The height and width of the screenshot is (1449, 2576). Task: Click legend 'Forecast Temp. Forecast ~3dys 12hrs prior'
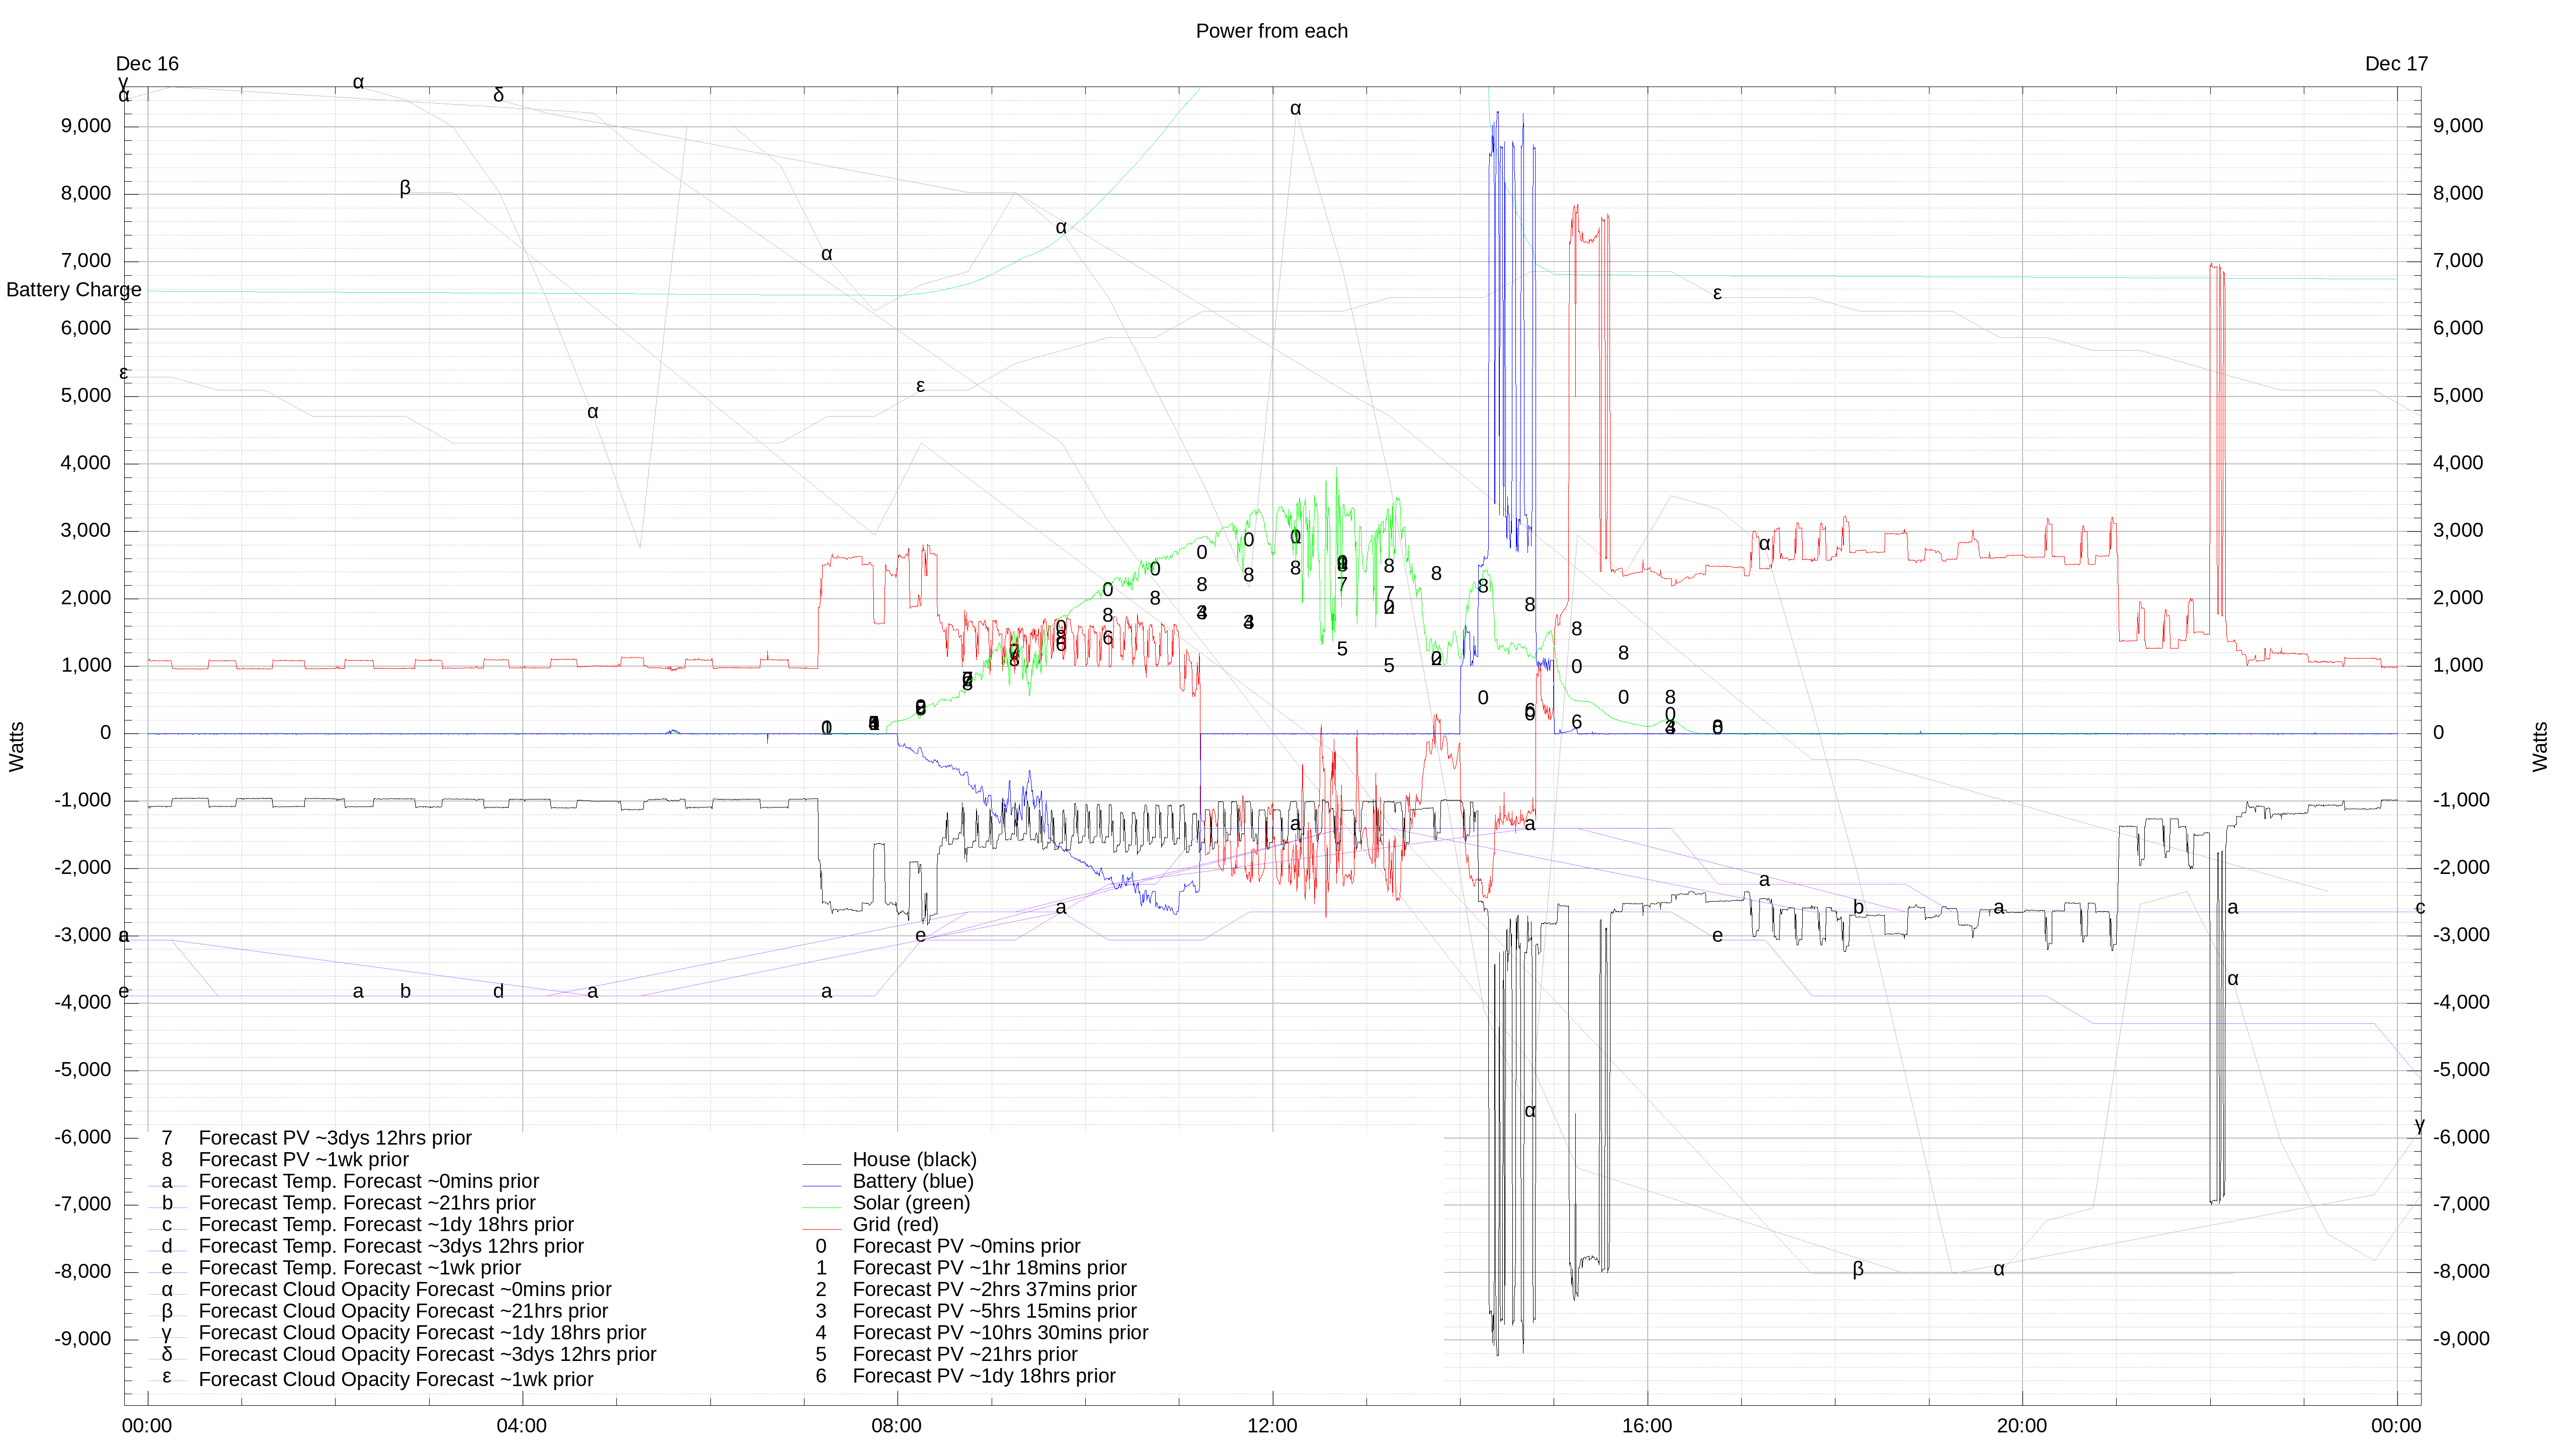point(391,1246)
